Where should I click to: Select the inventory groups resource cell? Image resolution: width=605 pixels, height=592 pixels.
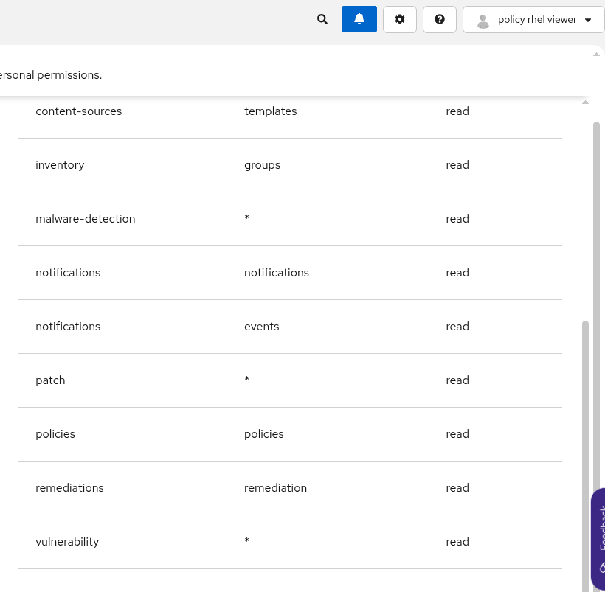pos(263,165)
